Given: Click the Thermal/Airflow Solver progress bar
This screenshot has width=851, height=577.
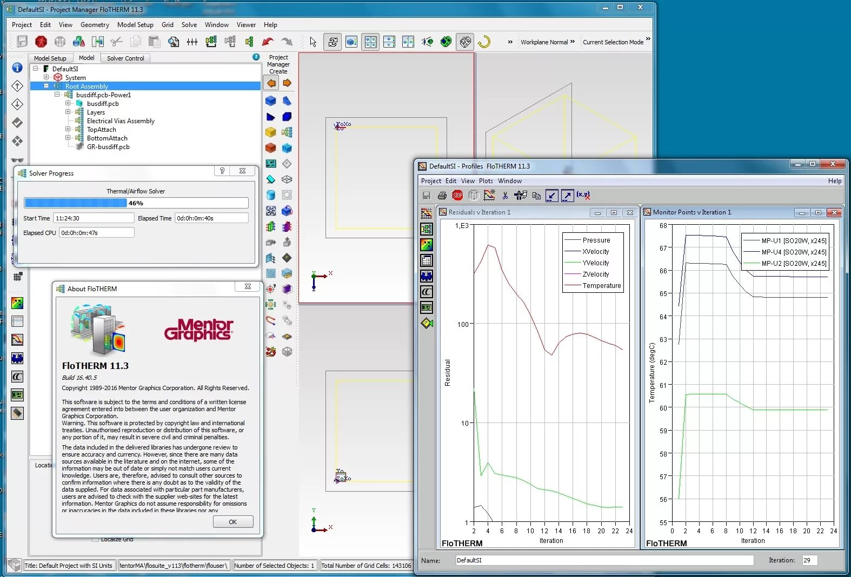Looking at the screenshot, I should click(x=136, y=203).
